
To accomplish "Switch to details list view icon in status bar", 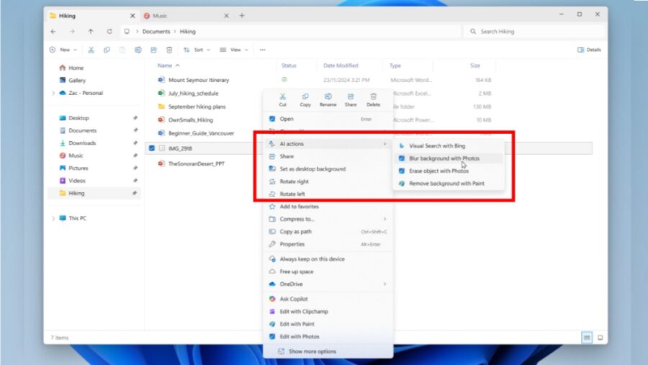I will click(587, 338).
